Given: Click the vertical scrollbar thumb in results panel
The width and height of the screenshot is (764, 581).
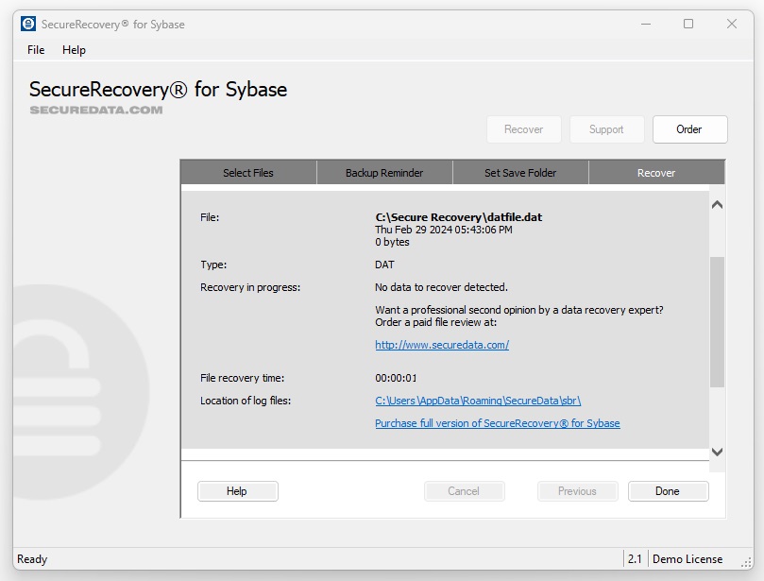Looking at the screenshot, I should click(717, 321).
